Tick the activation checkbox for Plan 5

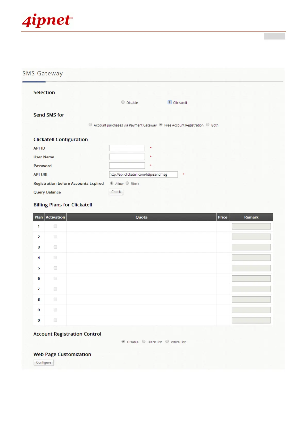coord(55,268)
